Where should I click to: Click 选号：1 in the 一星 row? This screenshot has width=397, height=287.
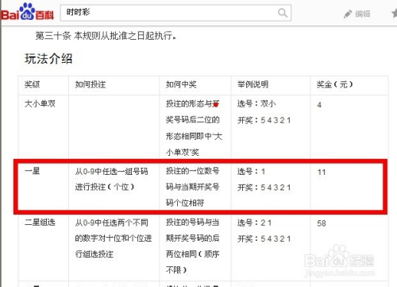tap(251, 172)
